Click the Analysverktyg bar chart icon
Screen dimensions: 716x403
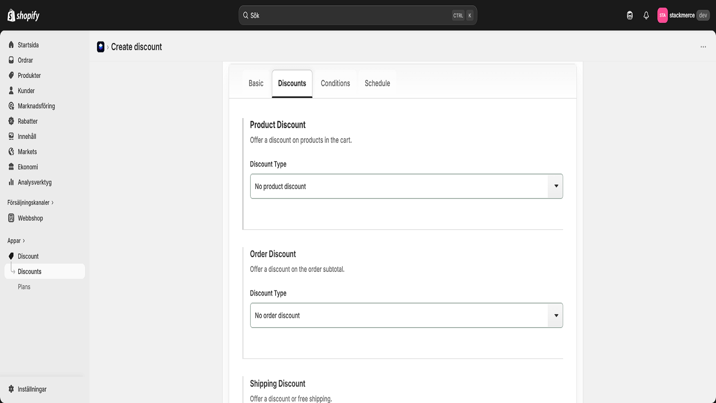[x=11, y=182]
